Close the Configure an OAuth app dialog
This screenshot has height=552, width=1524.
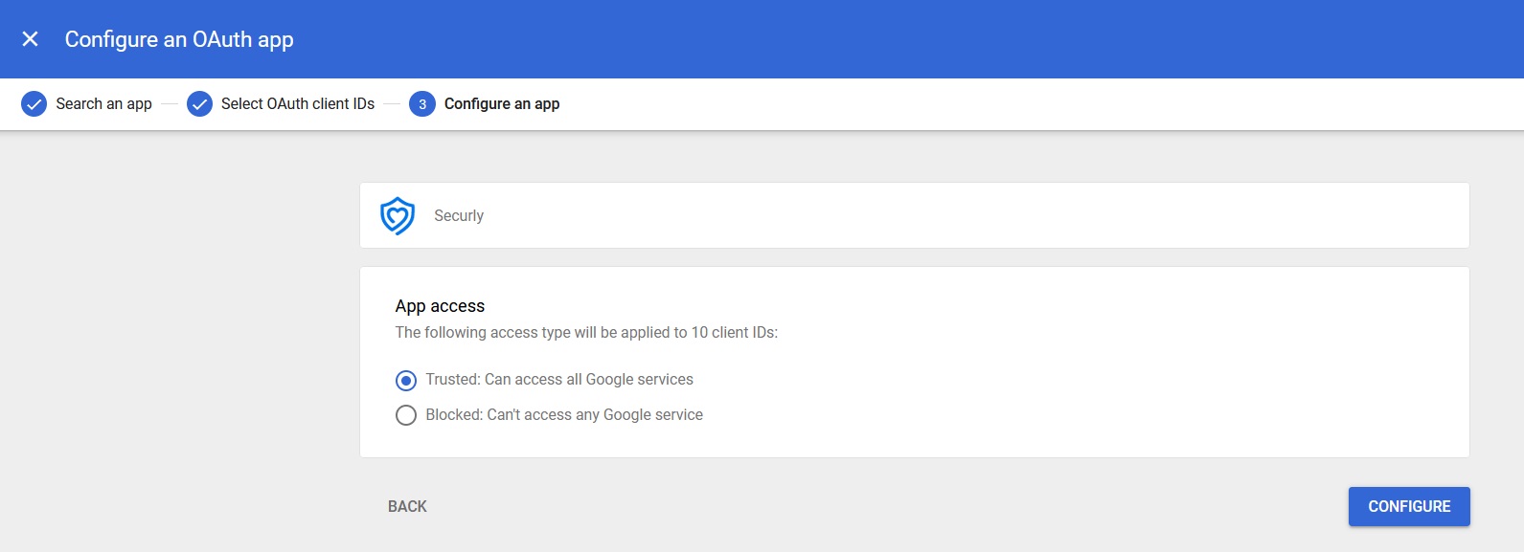(x=31, y=39)
